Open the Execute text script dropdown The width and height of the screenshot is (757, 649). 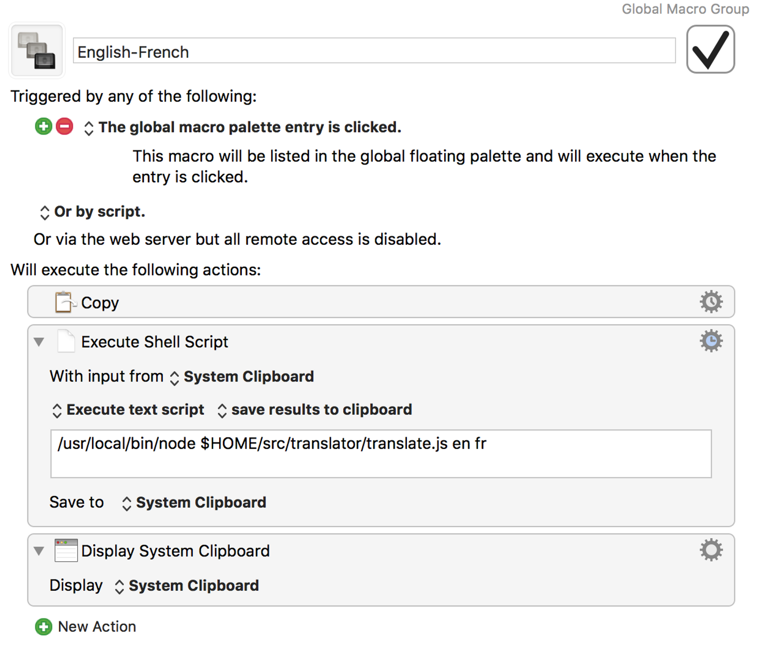pyautogui.click(x=57, y=410)
